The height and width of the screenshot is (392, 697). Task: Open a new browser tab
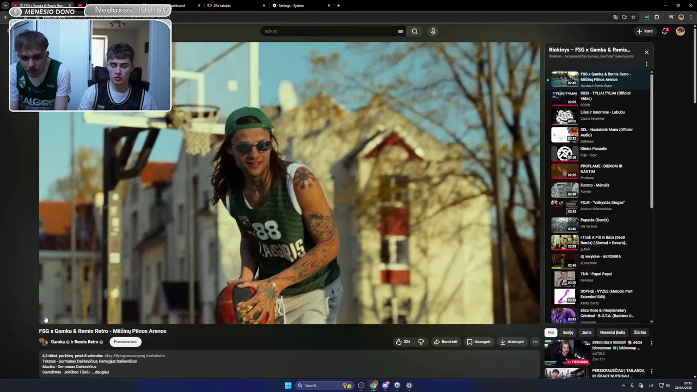click(339, 5)
